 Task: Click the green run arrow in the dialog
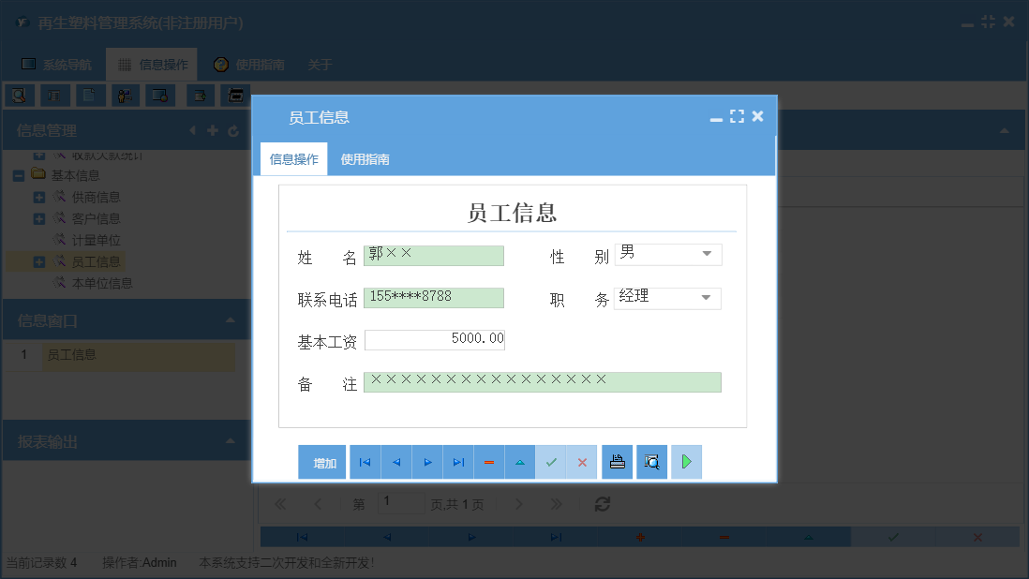pos(686,462)
